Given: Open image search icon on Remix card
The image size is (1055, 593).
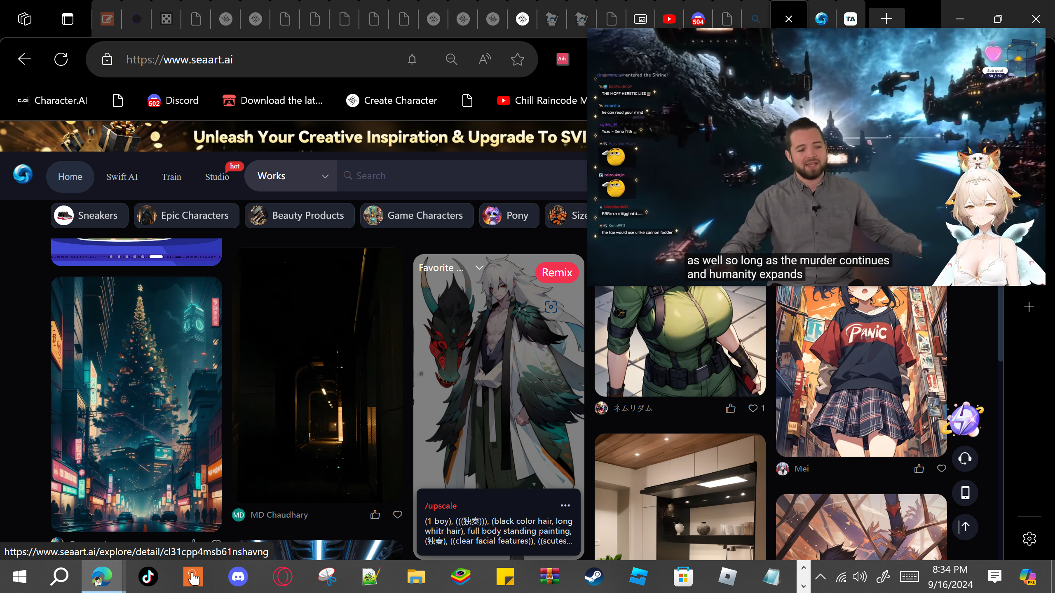Looking at the screenshot, I should point(551,307).
